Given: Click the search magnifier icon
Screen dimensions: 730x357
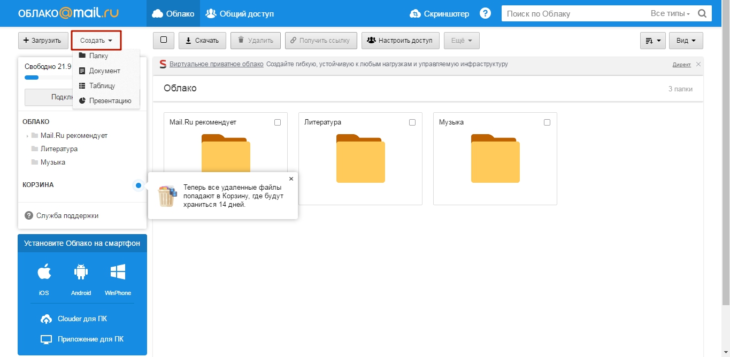Looking at the screenshot, I should click(703, 13).
